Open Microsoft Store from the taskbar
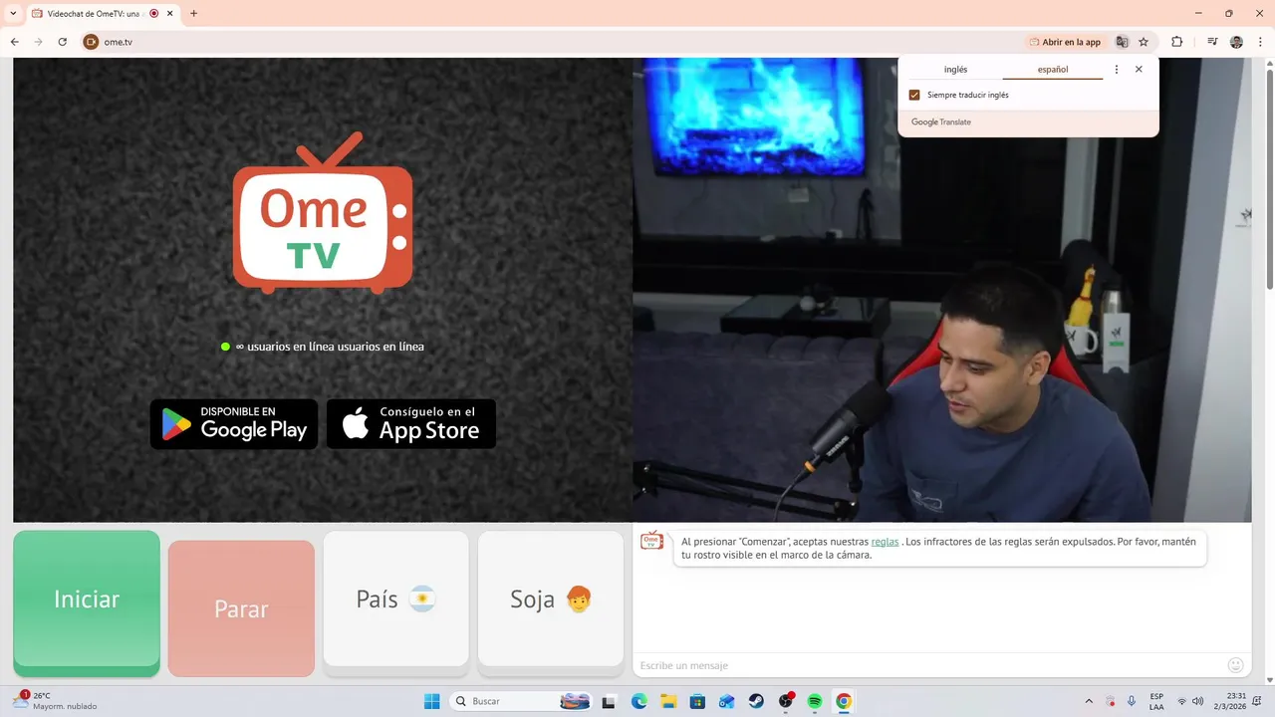The width and height of the screenshot is (1275, 717). coord(697,701)
